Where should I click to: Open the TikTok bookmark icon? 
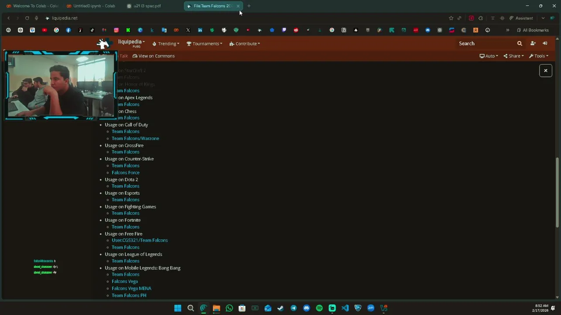[92, 30]
